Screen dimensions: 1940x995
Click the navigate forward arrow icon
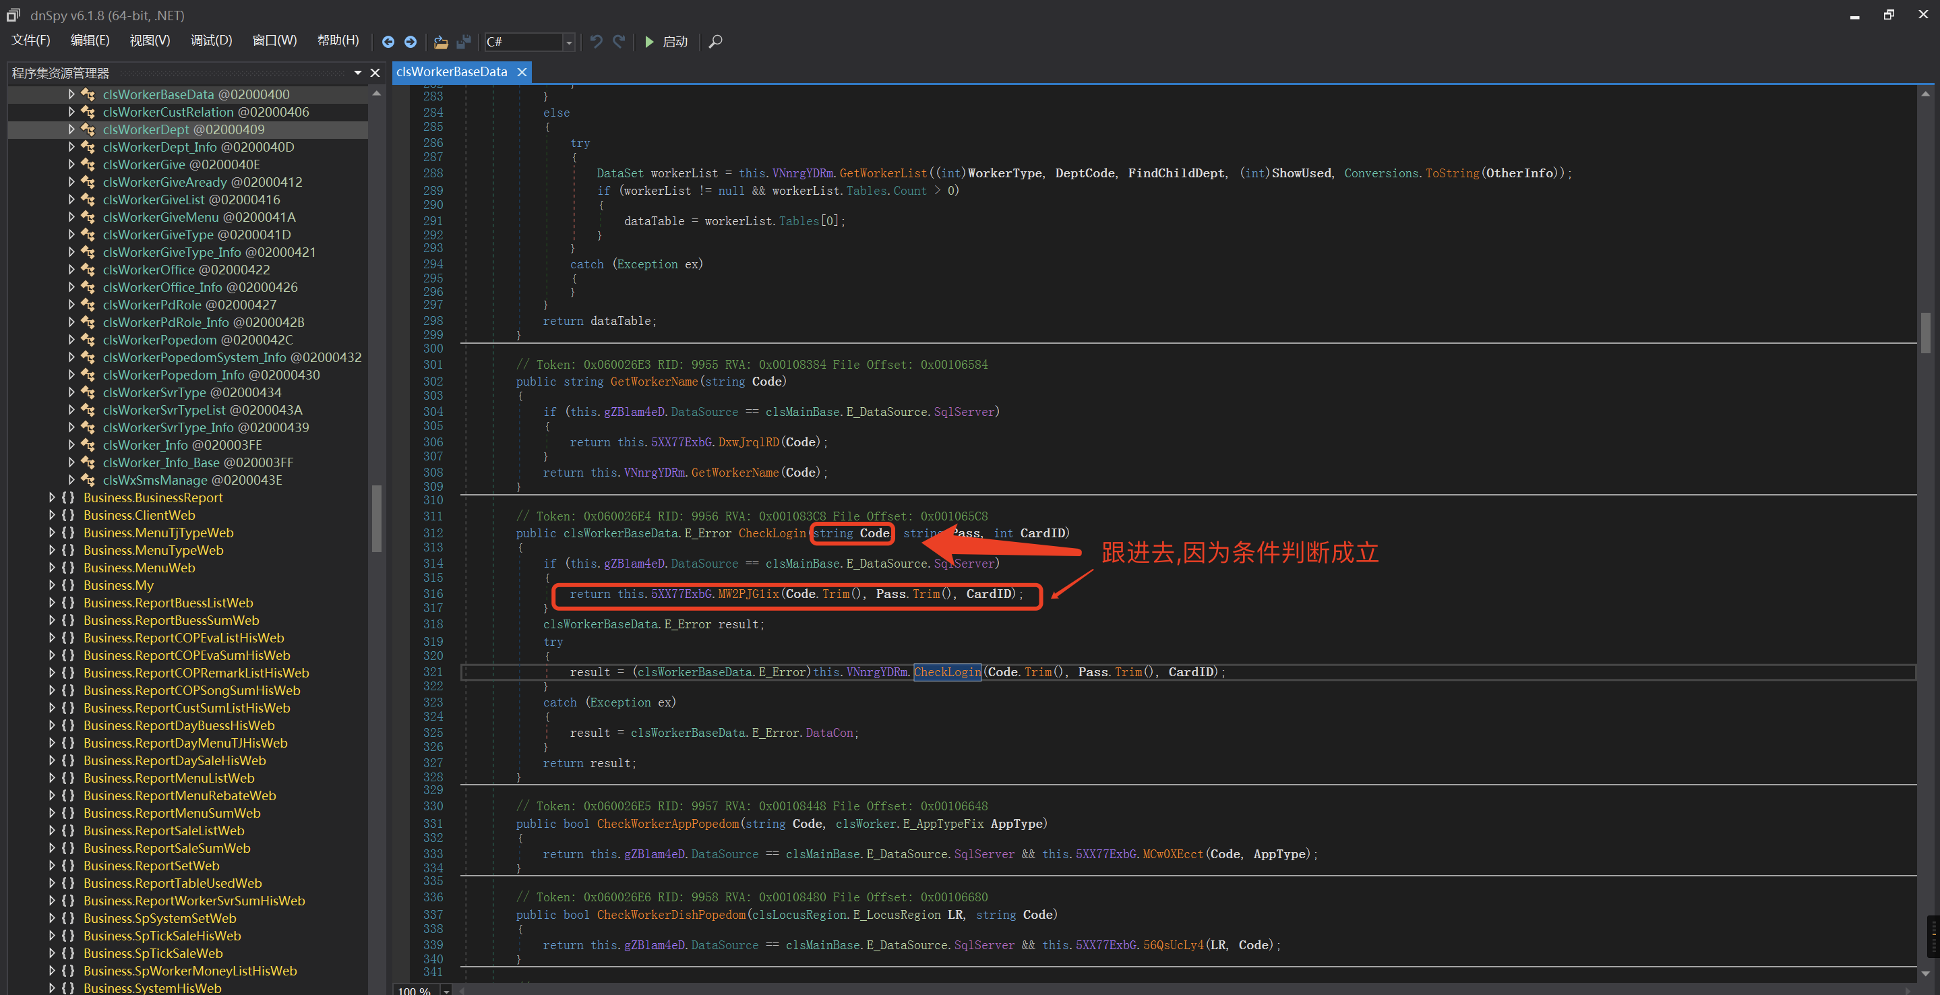(x=411, y=42)
